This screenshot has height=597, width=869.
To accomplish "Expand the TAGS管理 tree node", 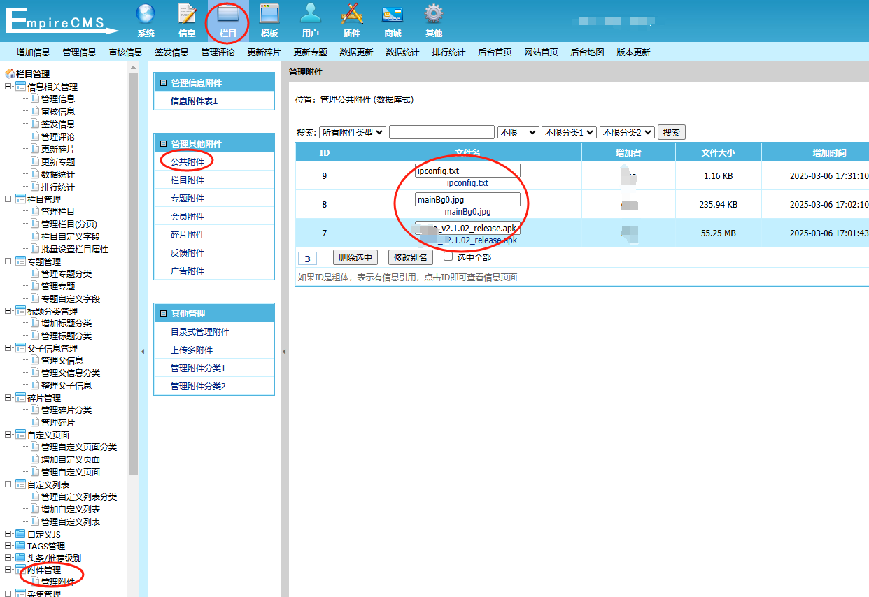I will pyautogui.click(x=8, y=546).
